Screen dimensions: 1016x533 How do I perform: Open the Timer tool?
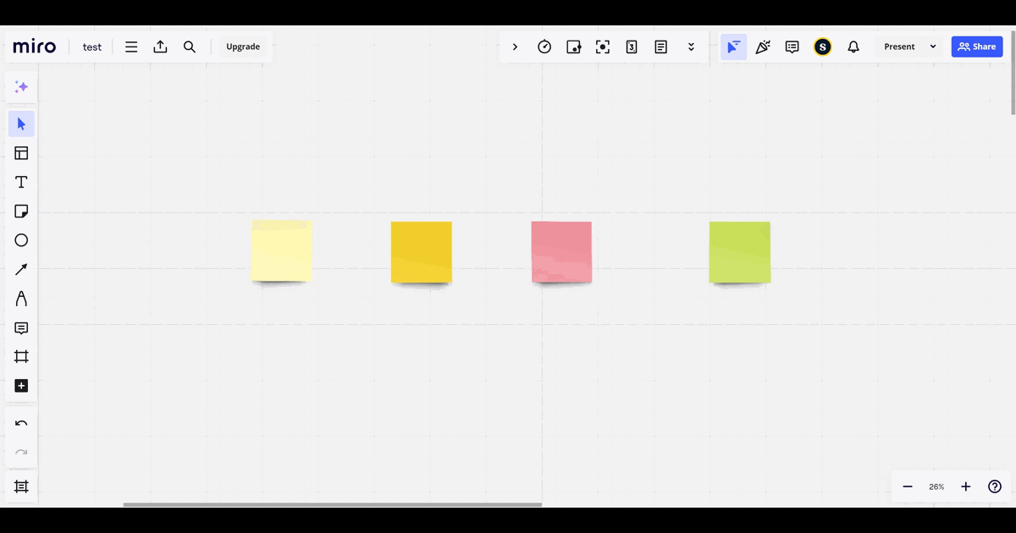(544, 47)
